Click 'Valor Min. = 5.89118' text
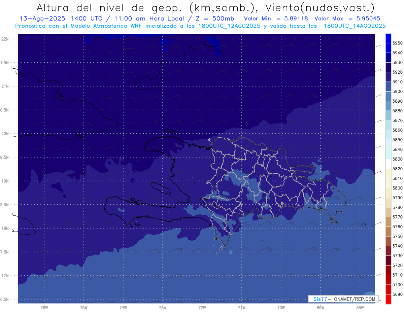 pyautogui.click(x=276, y=19)
